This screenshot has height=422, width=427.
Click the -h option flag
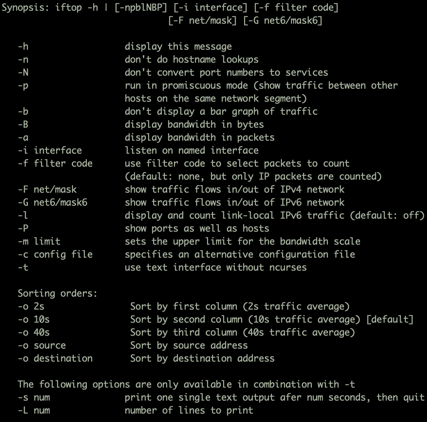pyautogui.click(x=23, y=47)
